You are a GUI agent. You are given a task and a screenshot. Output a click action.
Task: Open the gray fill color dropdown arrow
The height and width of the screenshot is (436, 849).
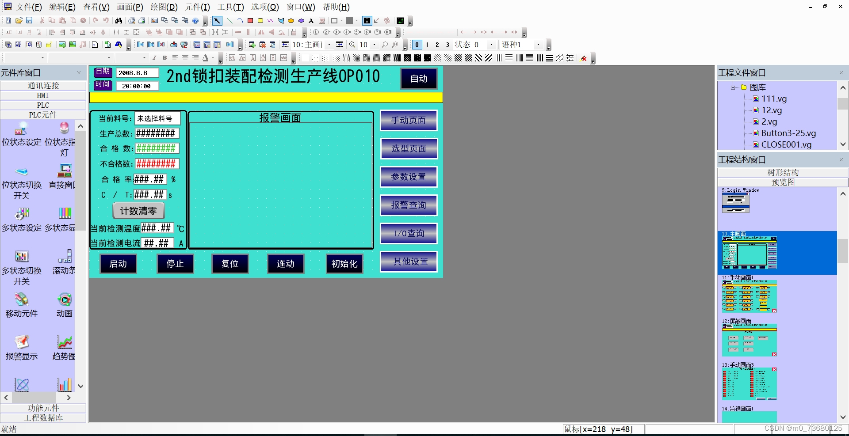(356, 21)
